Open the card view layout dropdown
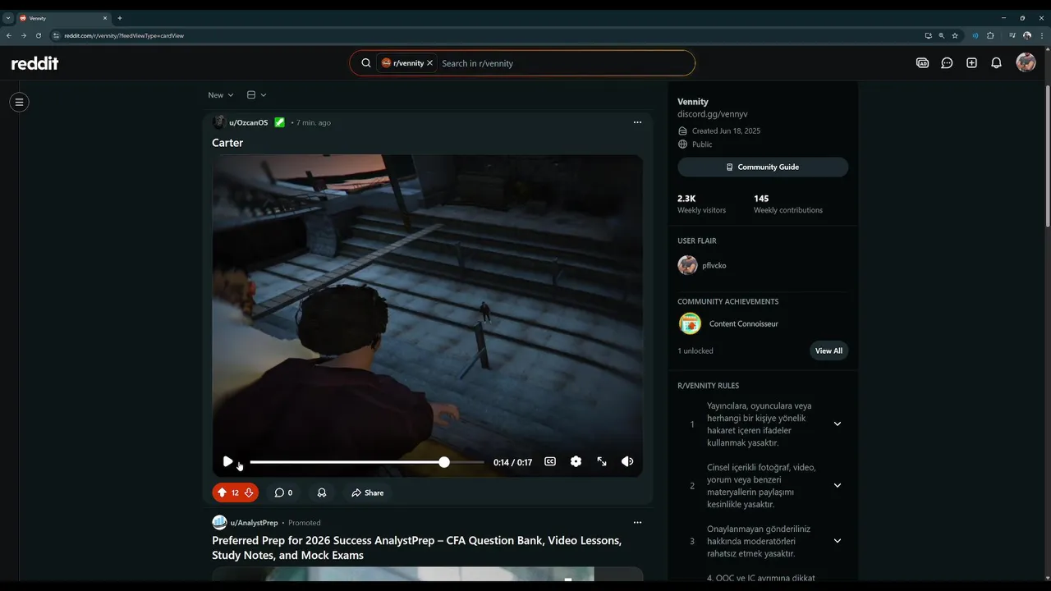1051x591 pixels. click(256, 95)
